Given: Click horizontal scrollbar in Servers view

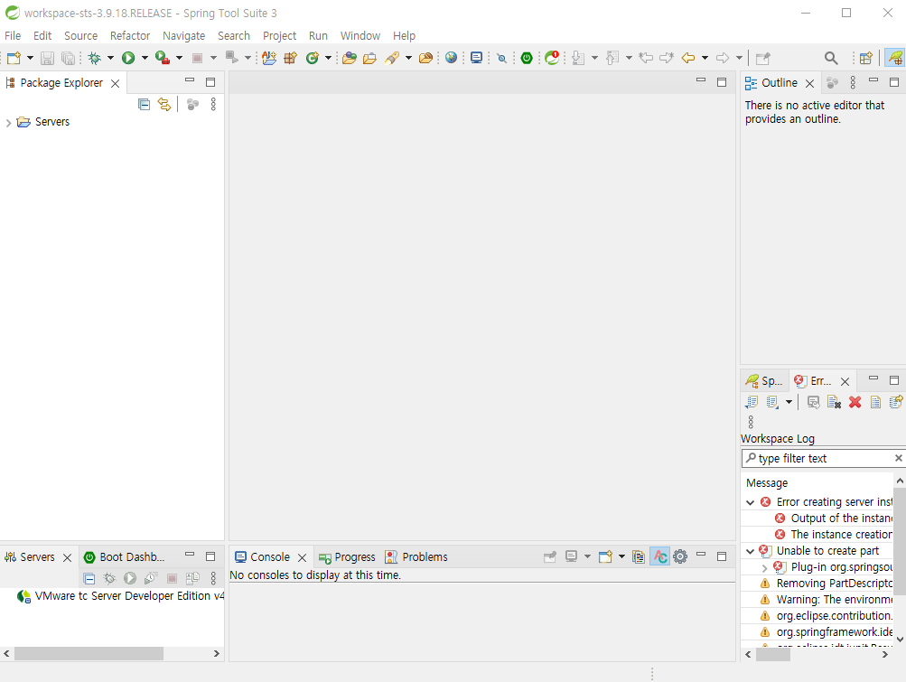Looking at the screenshot, I should coord(89,654).
